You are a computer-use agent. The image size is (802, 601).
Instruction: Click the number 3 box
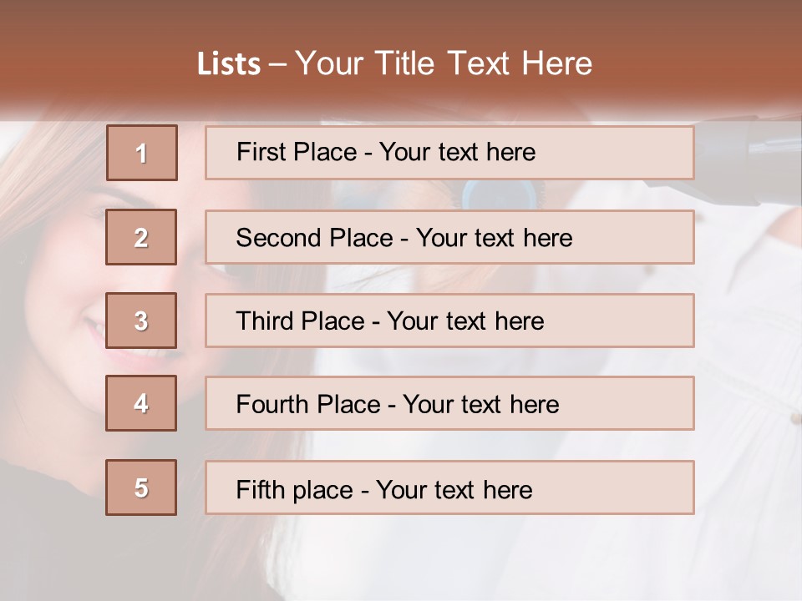coord(141,321)
